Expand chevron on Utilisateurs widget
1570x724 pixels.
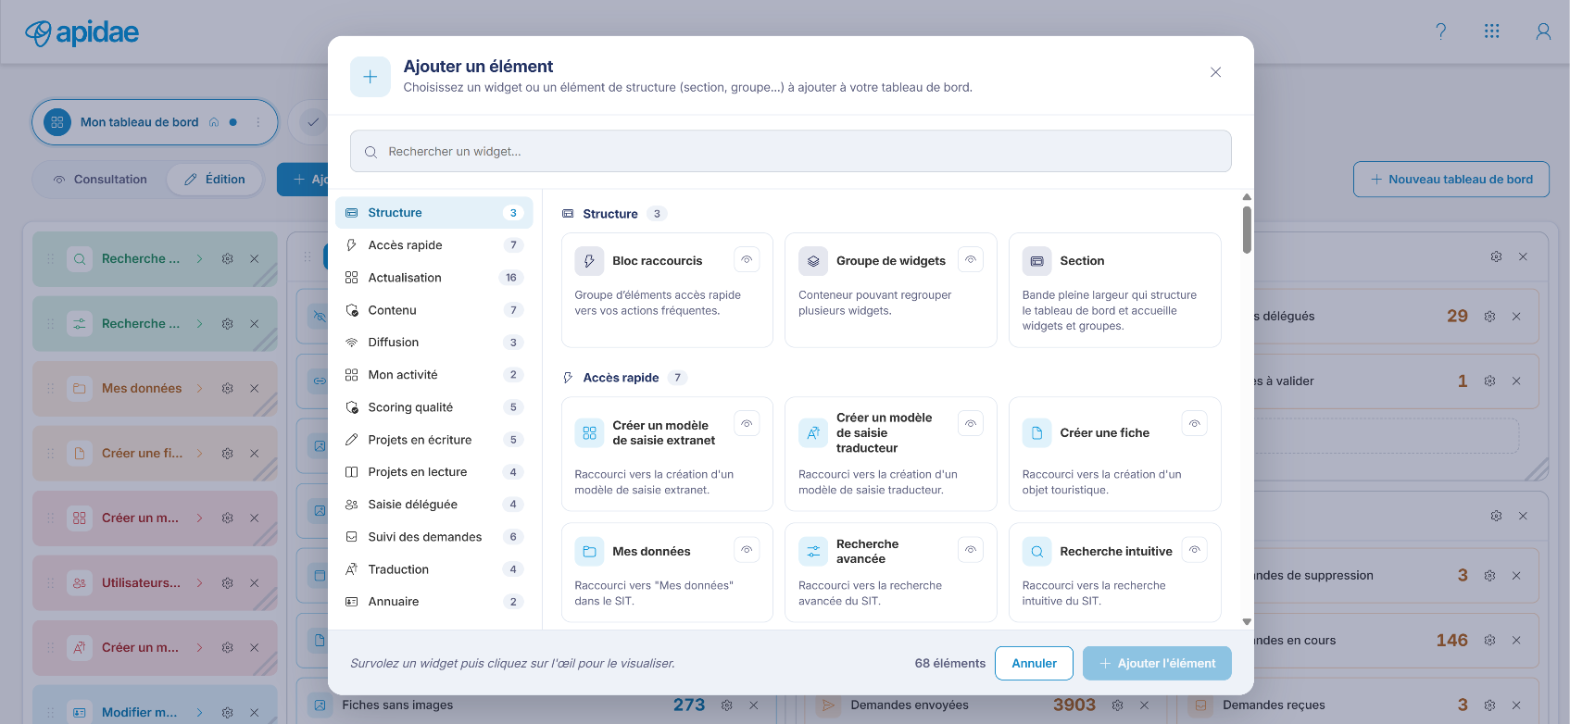tap(199, 583)
